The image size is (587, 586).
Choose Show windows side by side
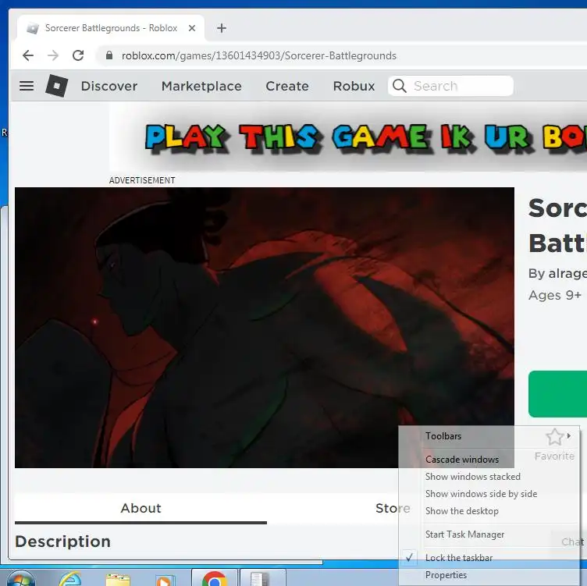click(489, 494)
